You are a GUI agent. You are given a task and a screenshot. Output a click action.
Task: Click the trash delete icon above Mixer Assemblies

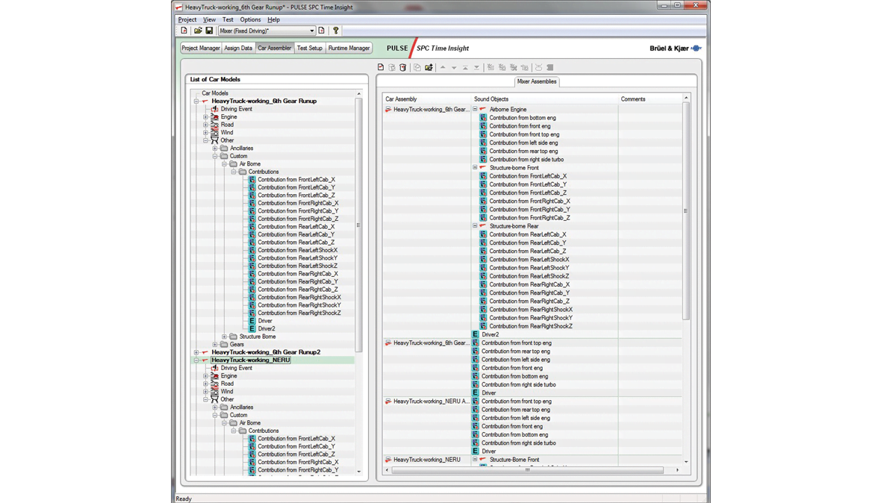403,67
